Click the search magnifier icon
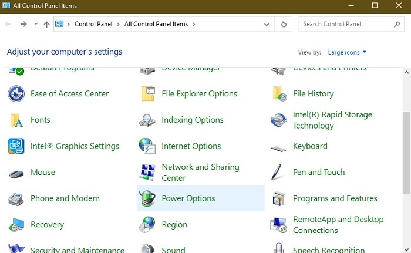 pos(397,25)
